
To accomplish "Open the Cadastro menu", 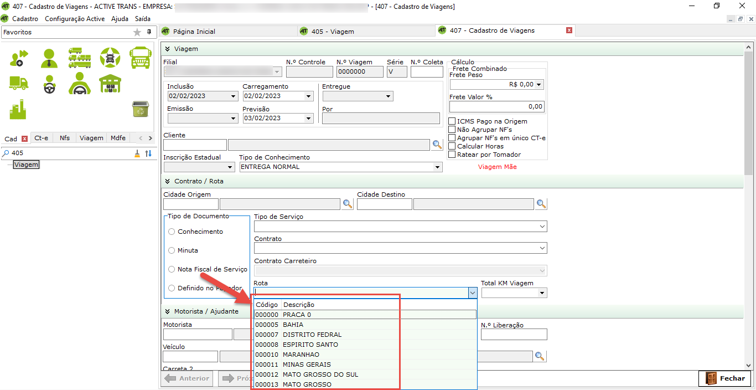I will [x=25, y=19].
